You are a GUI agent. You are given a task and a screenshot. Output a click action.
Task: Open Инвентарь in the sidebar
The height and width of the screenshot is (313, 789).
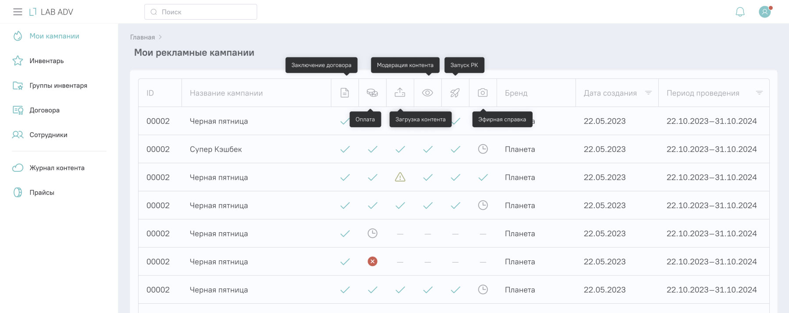click(x=46, y=61)
